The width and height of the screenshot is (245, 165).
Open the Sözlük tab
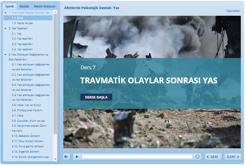click(x=24, y=6)
